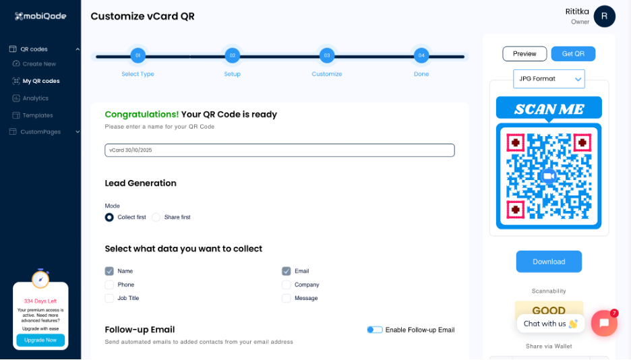Open the chat bubble icon
This screenshot has height=360, width=631.
(x=604, y=323)
